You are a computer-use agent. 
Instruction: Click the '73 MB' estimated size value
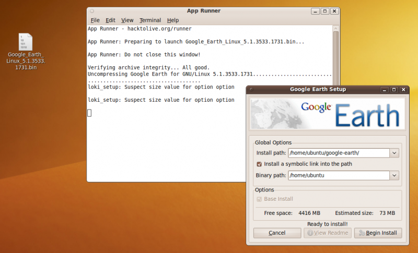[387, 213]
